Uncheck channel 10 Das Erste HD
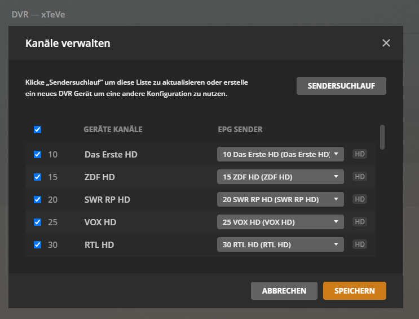This screenshot has width=419, height=319. point(38,154)
